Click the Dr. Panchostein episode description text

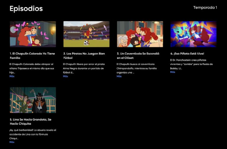[192, 64]
